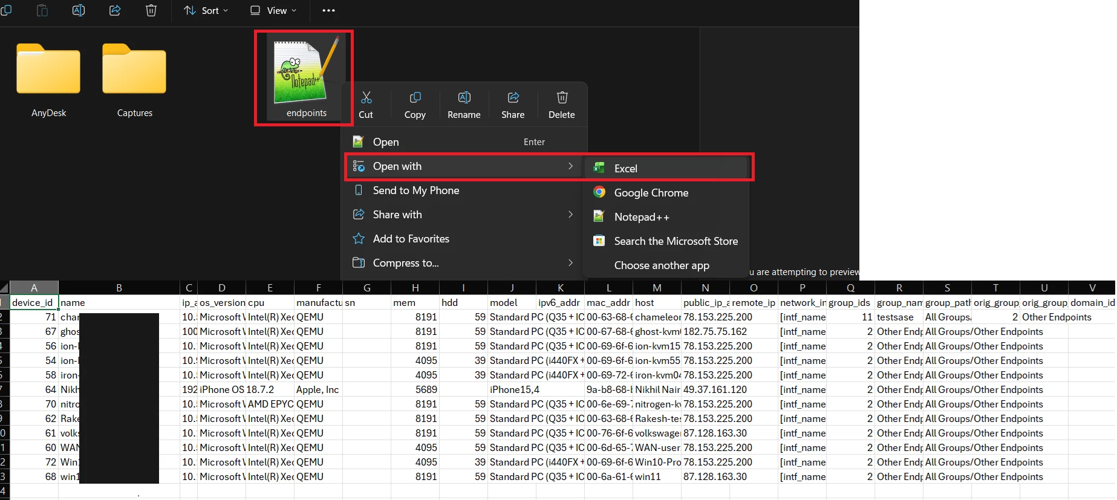Screen dimensions: 1117x500
Task: Select the Rename icon in context menu
Action: coord(464,98)
